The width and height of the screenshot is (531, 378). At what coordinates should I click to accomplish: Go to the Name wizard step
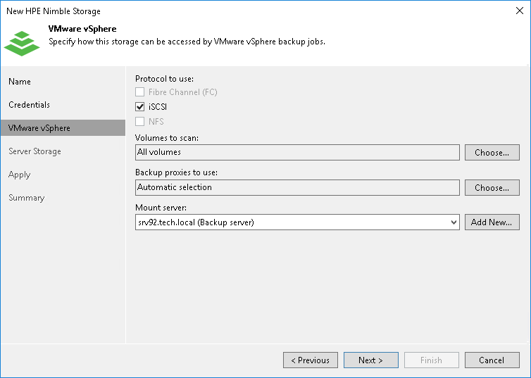(x=20, y=82)
